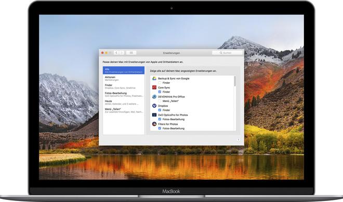This screenshot has width=343, height=202.
Task: Click the "Filters for Photos" label
Action: point(168,124)
